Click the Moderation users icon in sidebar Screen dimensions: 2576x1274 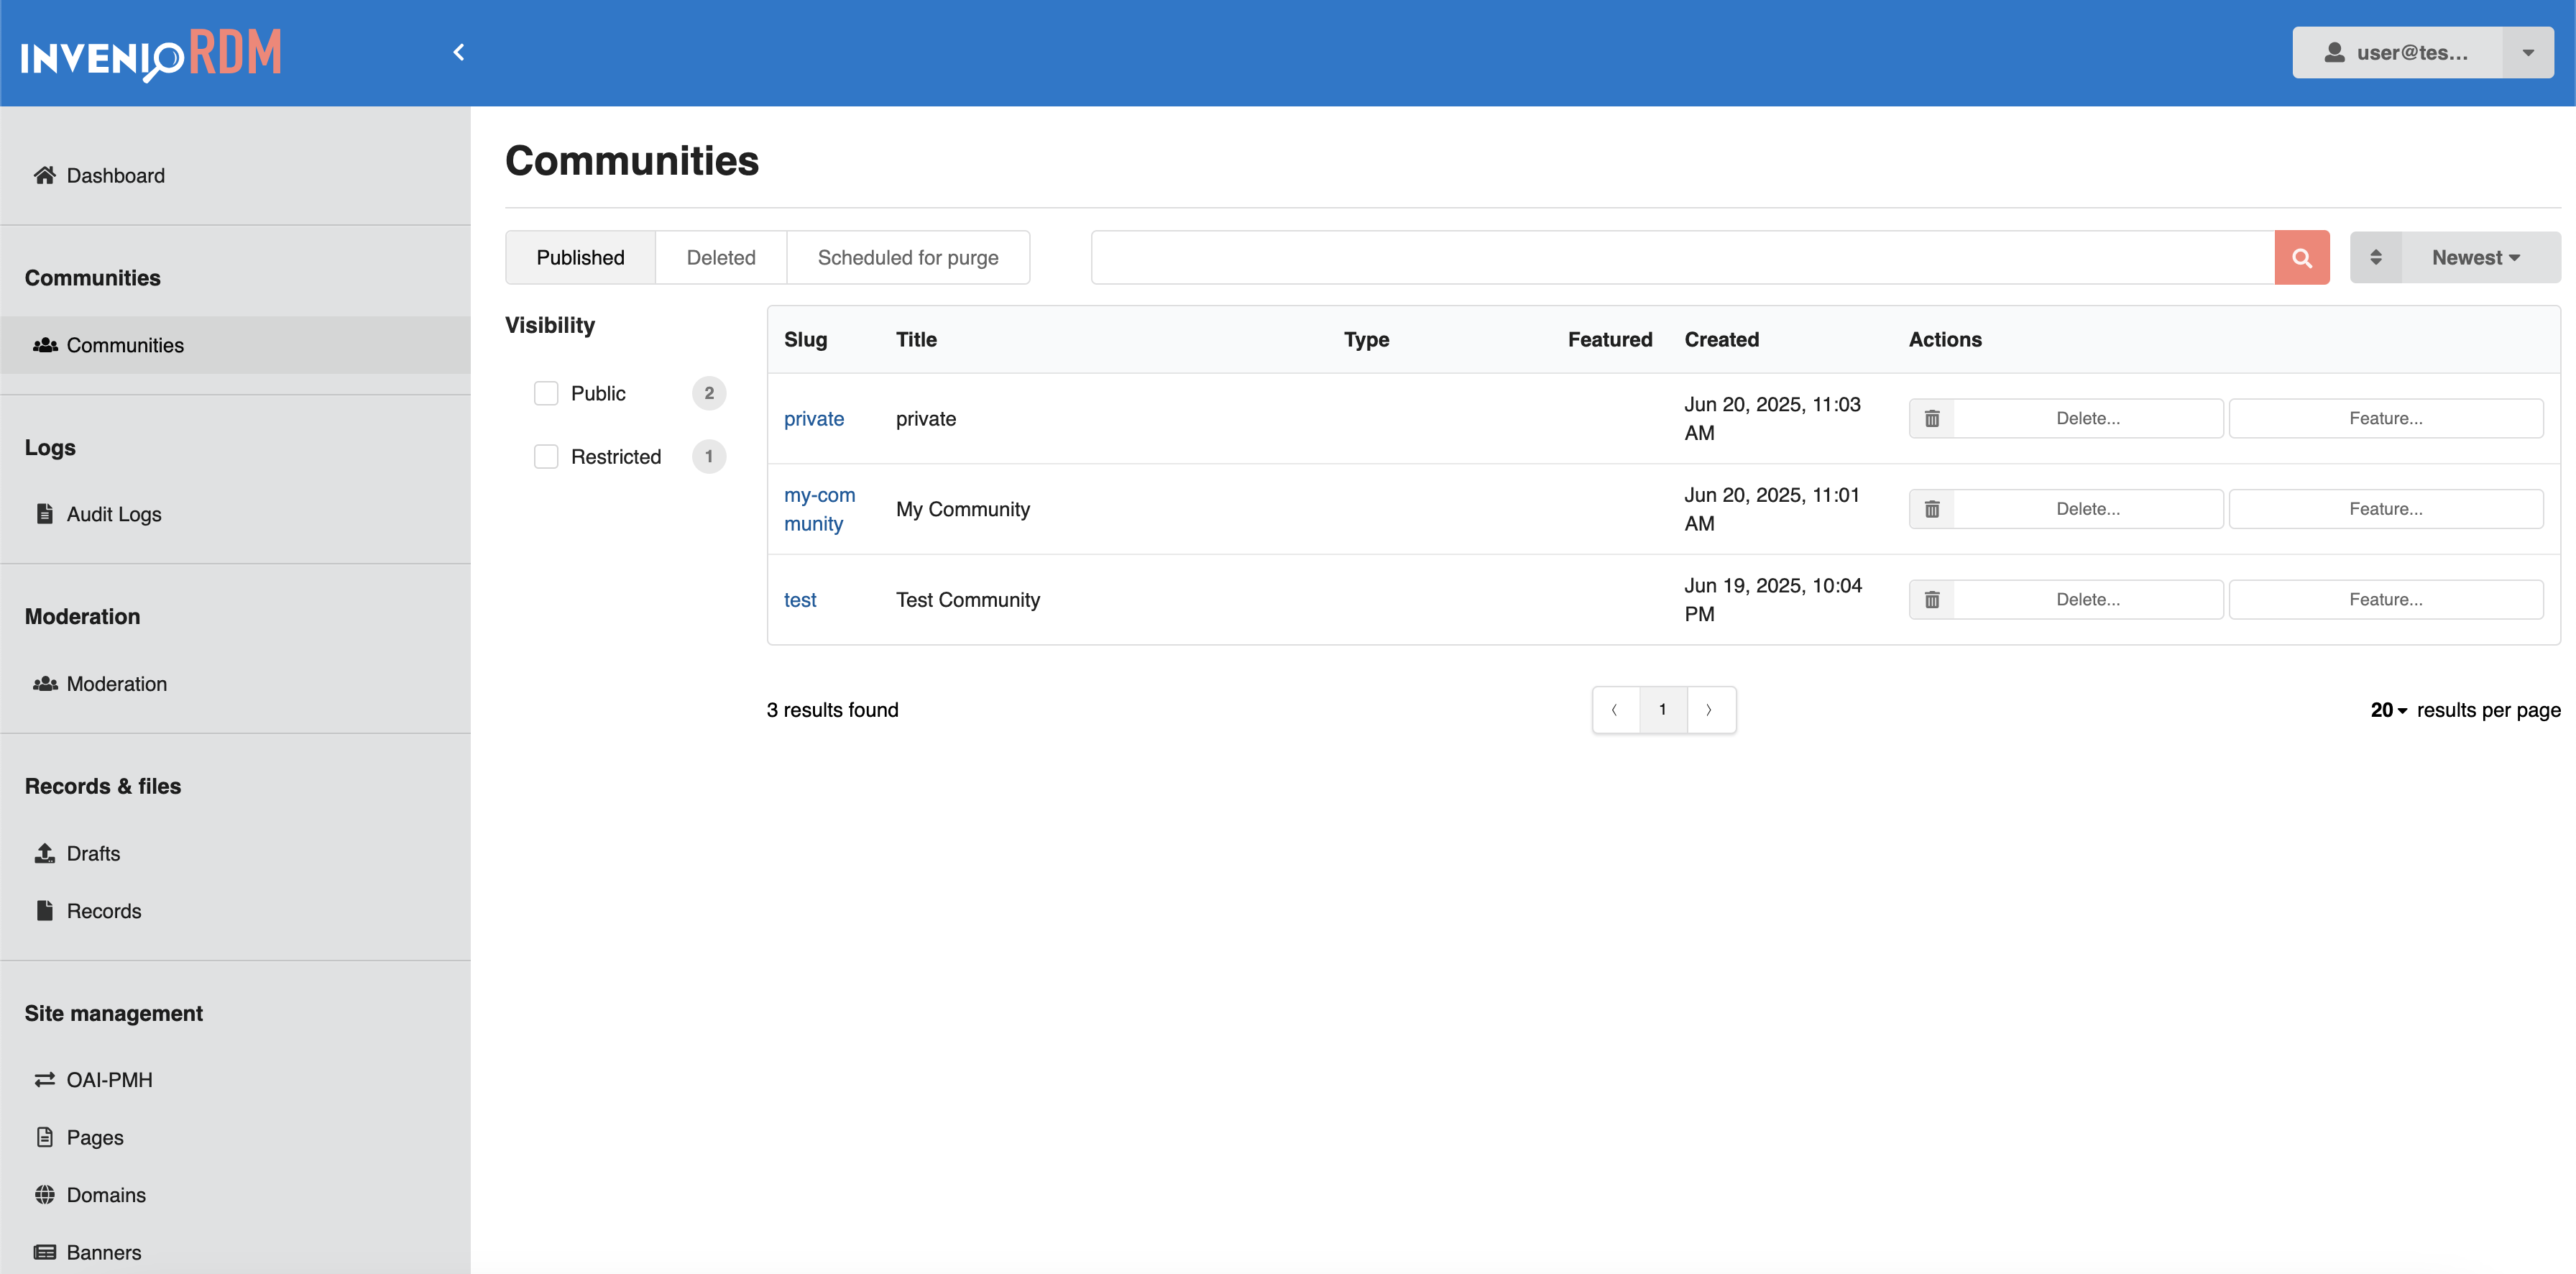(45, 684)
